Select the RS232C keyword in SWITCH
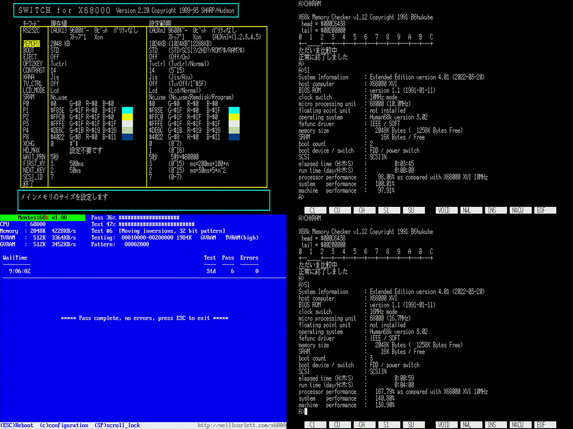The width and height of the screenshot is (573, 429). coord(32,30)
